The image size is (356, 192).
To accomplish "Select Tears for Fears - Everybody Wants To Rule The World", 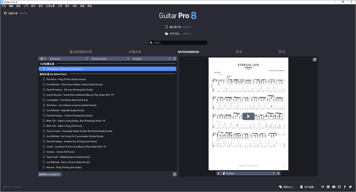I will (79, 131).
